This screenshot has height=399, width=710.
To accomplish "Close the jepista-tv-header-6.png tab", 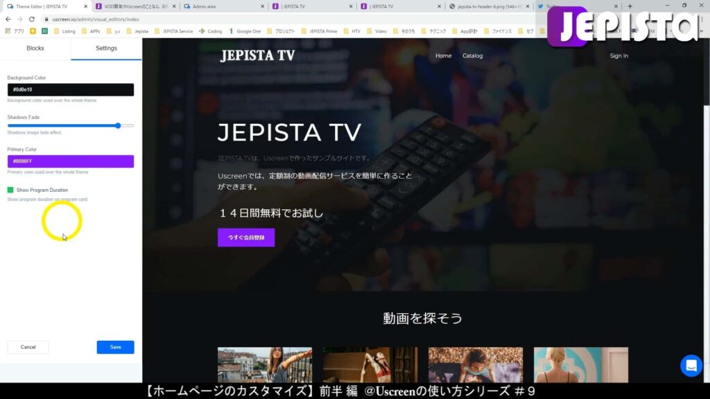I will point(528,6).
